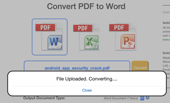Click the android_app_security_crack.pdf file name

tap(77, 68)
